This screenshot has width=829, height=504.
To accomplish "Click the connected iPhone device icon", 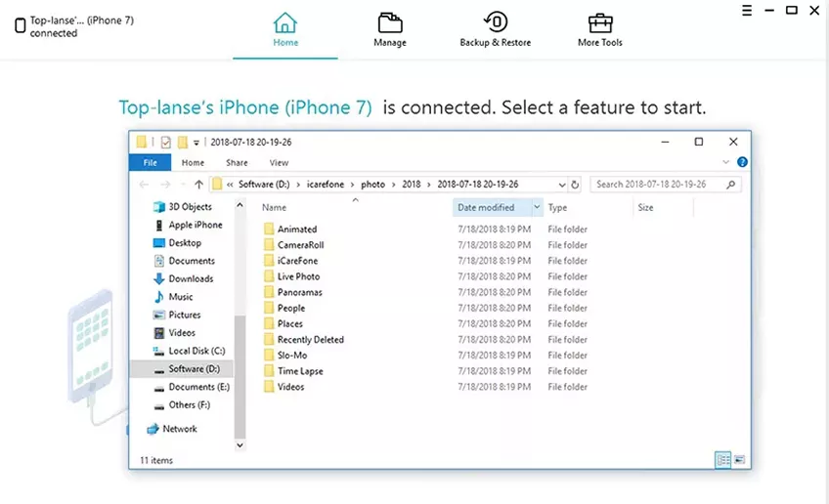I will point(21,25).
